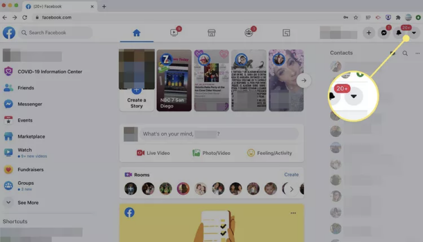This screenshot has height=242, width=423.
Task: Click the Live Video button
Action: pos(153,153)
